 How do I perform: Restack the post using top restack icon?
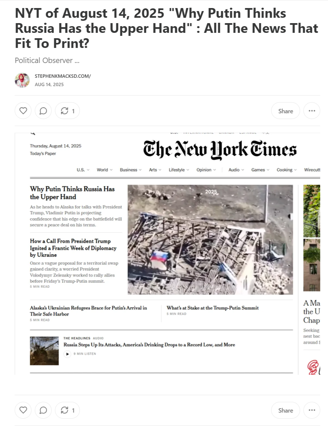click(67, 111)
